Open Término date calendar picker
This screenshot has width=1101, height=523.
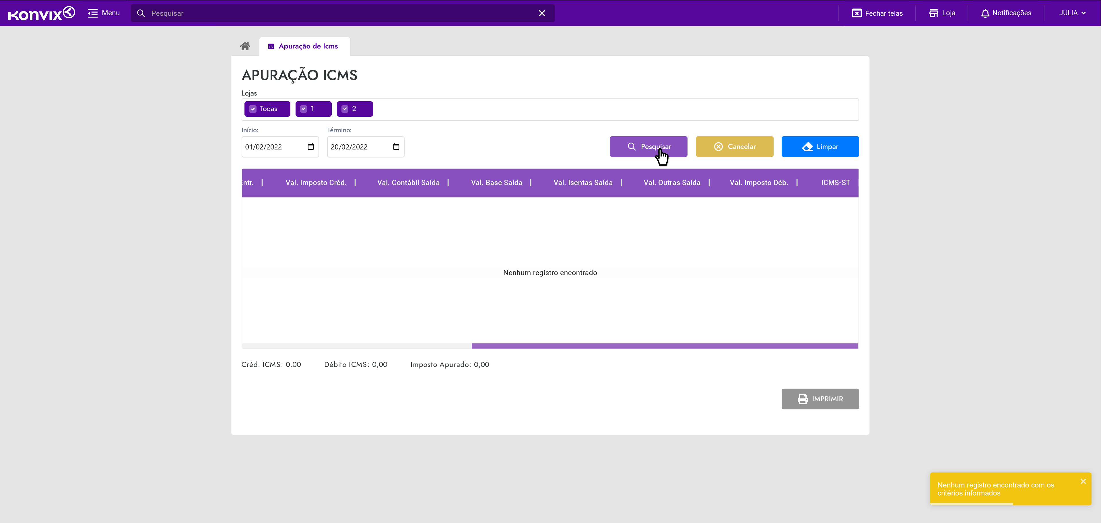[x=396, y=147]
